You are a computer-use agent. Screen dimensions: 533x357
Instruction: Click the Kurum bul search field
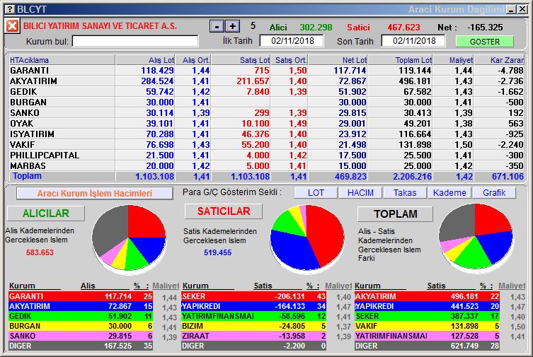[135, 42]
